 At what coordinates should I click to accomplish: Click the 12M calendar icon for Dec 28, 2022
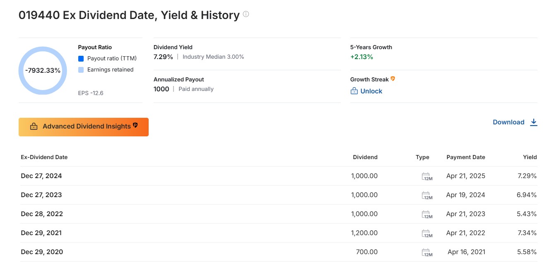[x=427, y=214]
